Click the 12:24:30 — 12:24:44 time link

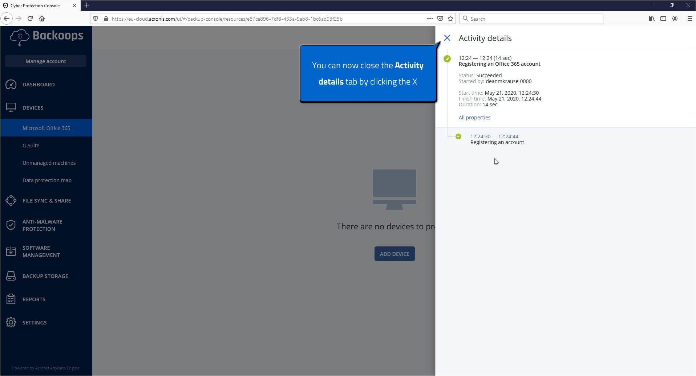(494, 136)
